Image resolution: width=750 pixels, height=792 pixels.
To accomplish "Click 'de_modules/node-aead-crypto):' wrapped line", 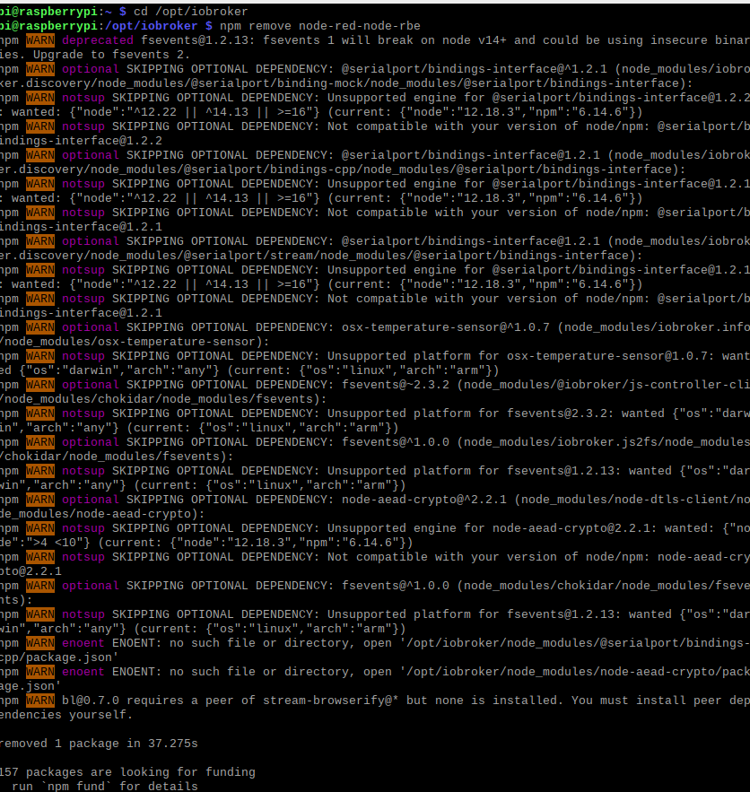I will click(102, 514).
